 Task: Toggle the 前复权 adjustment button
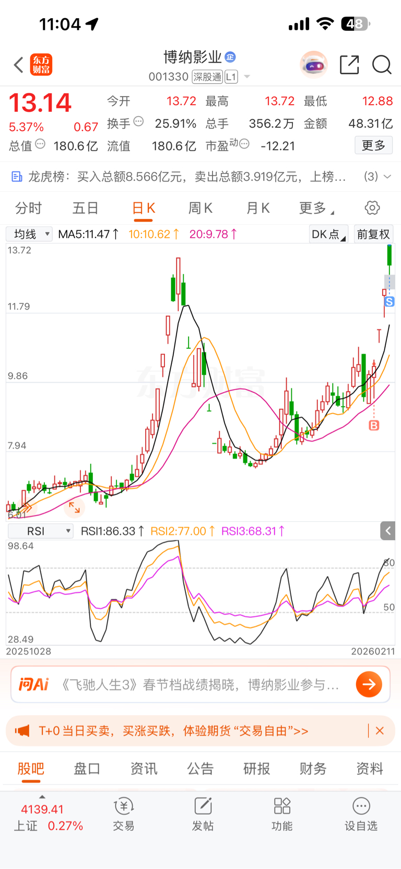tap(373, 234)
